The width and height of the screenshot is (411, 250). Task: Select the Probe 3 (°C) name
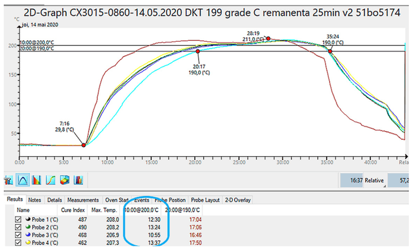pos(45,235)
